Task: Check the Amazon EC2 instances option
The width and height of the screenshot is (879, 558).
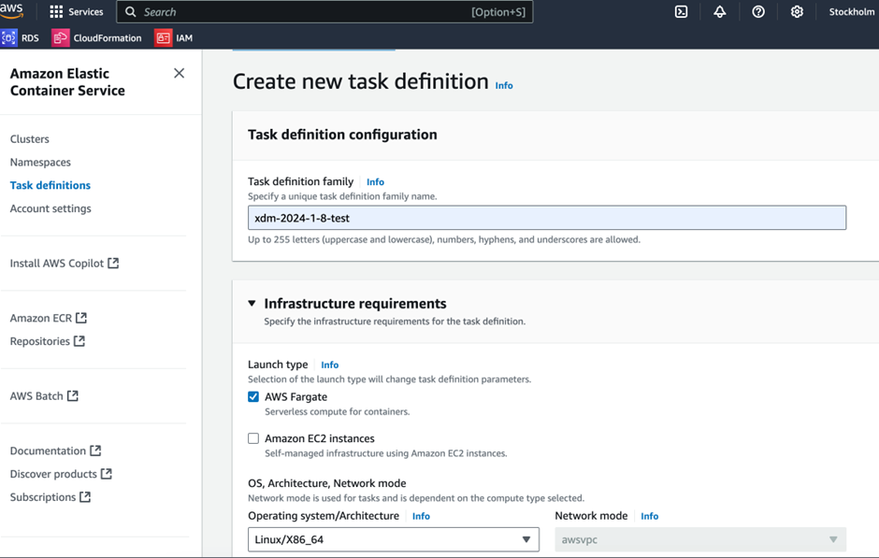Action: 253,438
